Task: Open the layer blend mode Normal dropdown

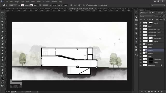Action: coord(146,16)
